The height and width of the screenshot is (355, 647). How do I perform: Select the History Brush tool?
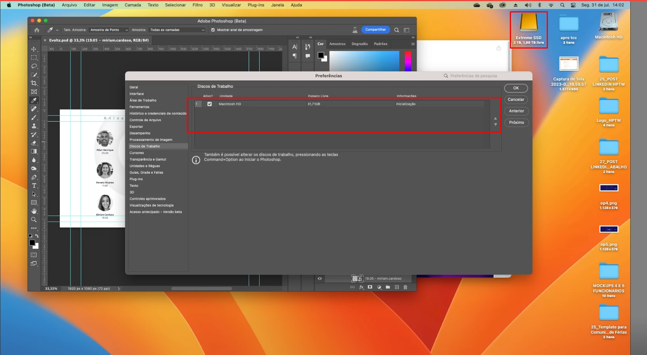[x=34, y=134]
